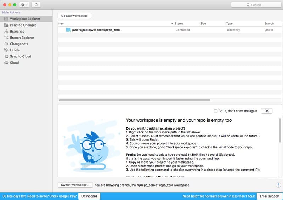Click "Your workspace is empty" heading
Screen dimensions: 283x200
point(179,120)
